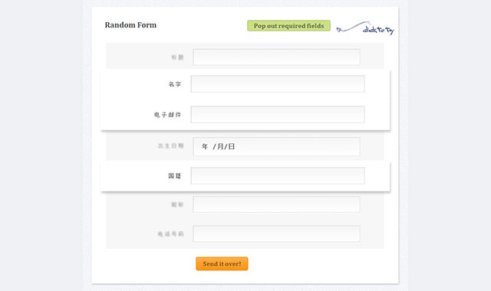Select the 日 day segment in date field
Viewport: 491px width, 291px height.
click(232, 146)
